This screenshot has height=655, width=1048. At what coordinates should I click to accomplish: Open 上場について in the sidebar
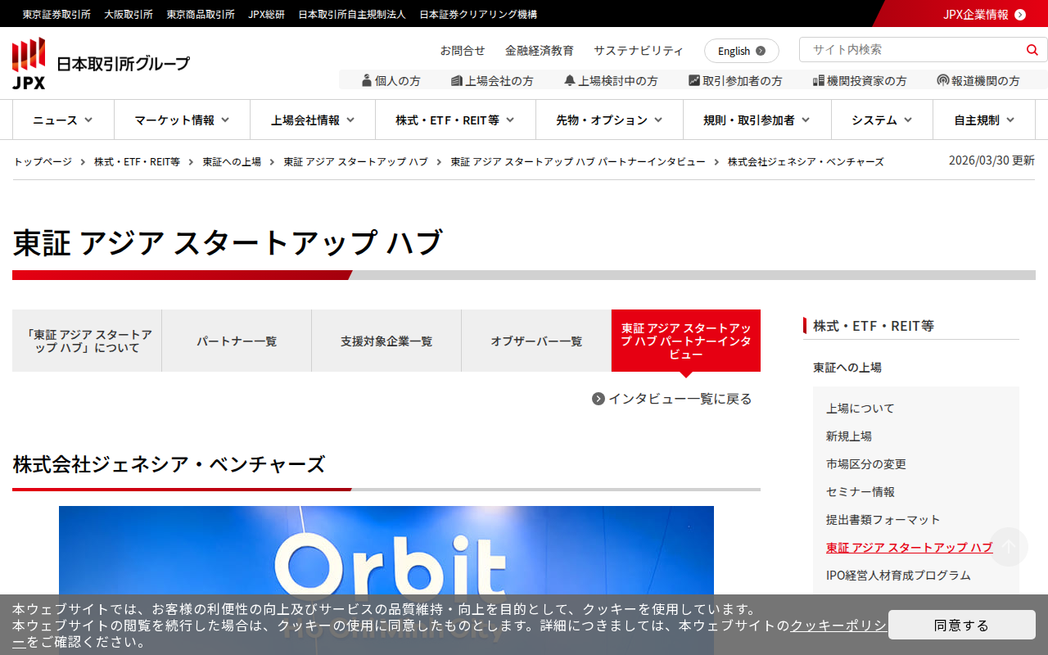pos(861,408)
